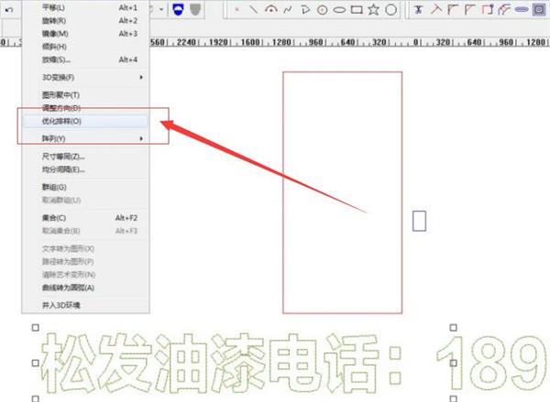Click the gray shield icon in toolbar
This screenshot has width=550, height=402.
coord(195,9)
